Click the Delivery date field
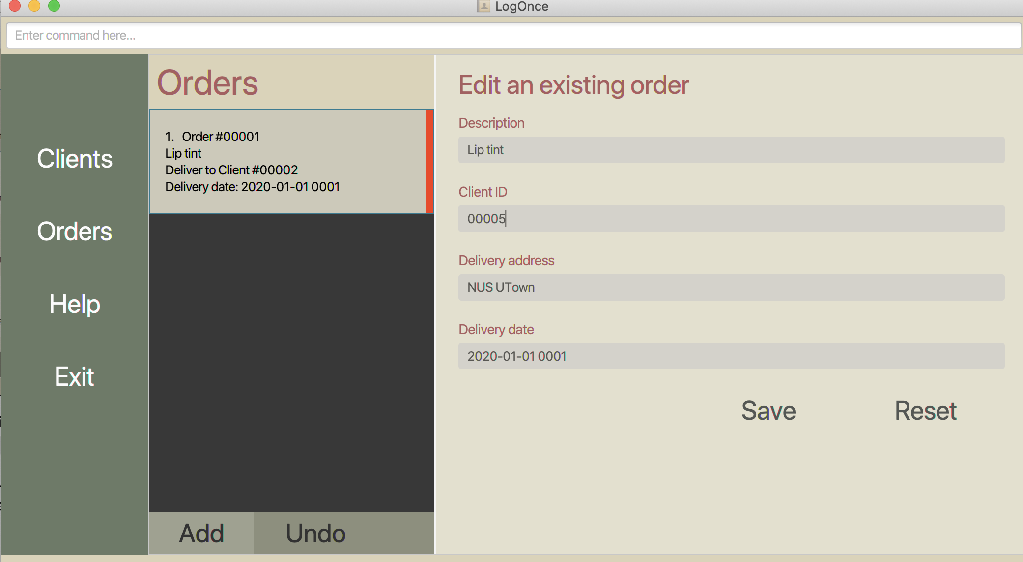The image size is (1023, 562). coord(731,356)
